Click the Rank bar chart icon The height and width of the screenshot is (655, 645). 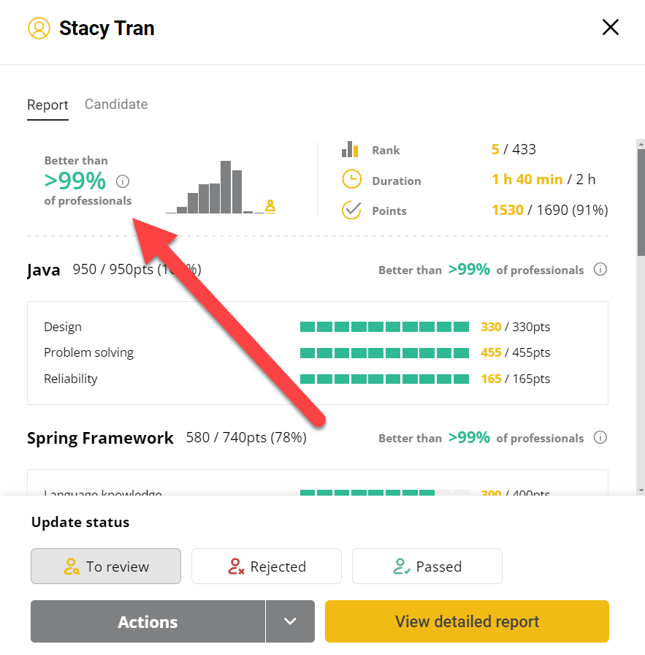(351, 150)
